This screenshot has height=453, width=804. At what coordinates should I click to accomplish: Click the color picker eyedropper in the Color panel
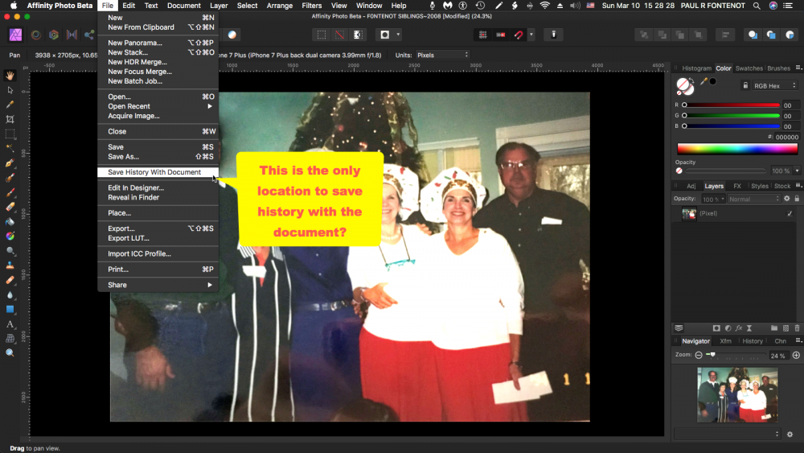coord(703,82)
